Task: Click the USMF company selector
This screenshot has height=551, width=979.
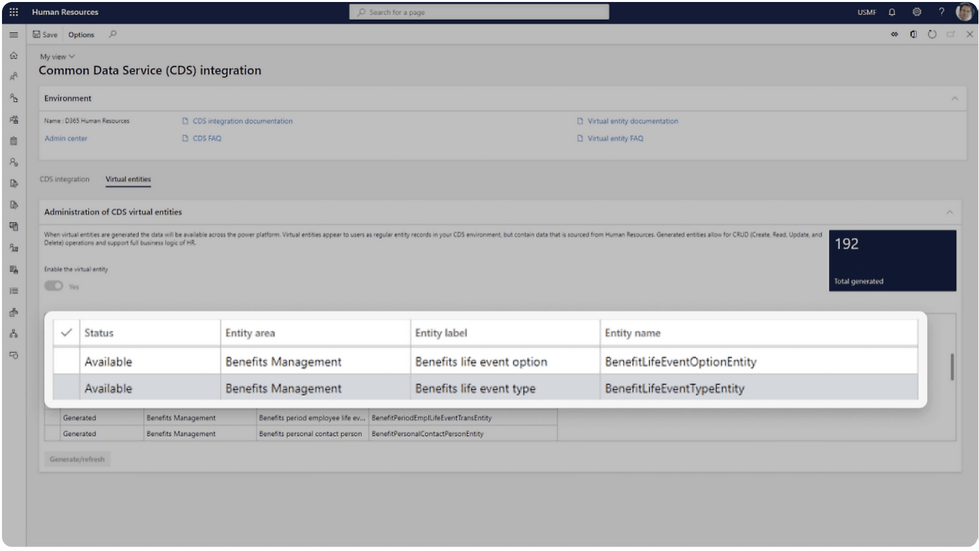Action: 867,13
